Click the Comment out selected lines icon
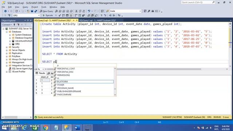233x131 pixels. [x=102, y=15]
